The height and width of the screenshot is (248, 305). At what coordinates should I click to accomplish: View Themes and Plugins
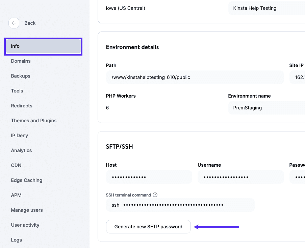(33, 121)
